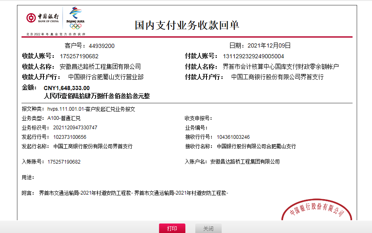Click the receiving bank number 104361003246
This screenshot has height=233, width=372.
(233, 137)
